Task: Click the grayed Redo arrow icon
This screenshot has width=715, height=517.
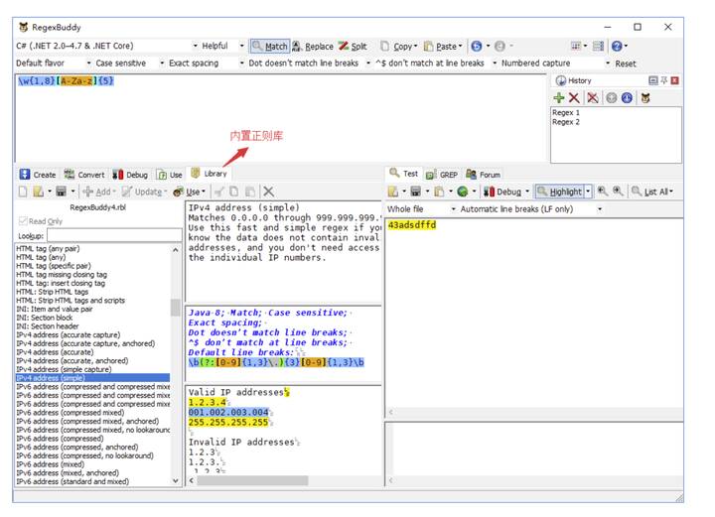Action: [x=500, y=46]
